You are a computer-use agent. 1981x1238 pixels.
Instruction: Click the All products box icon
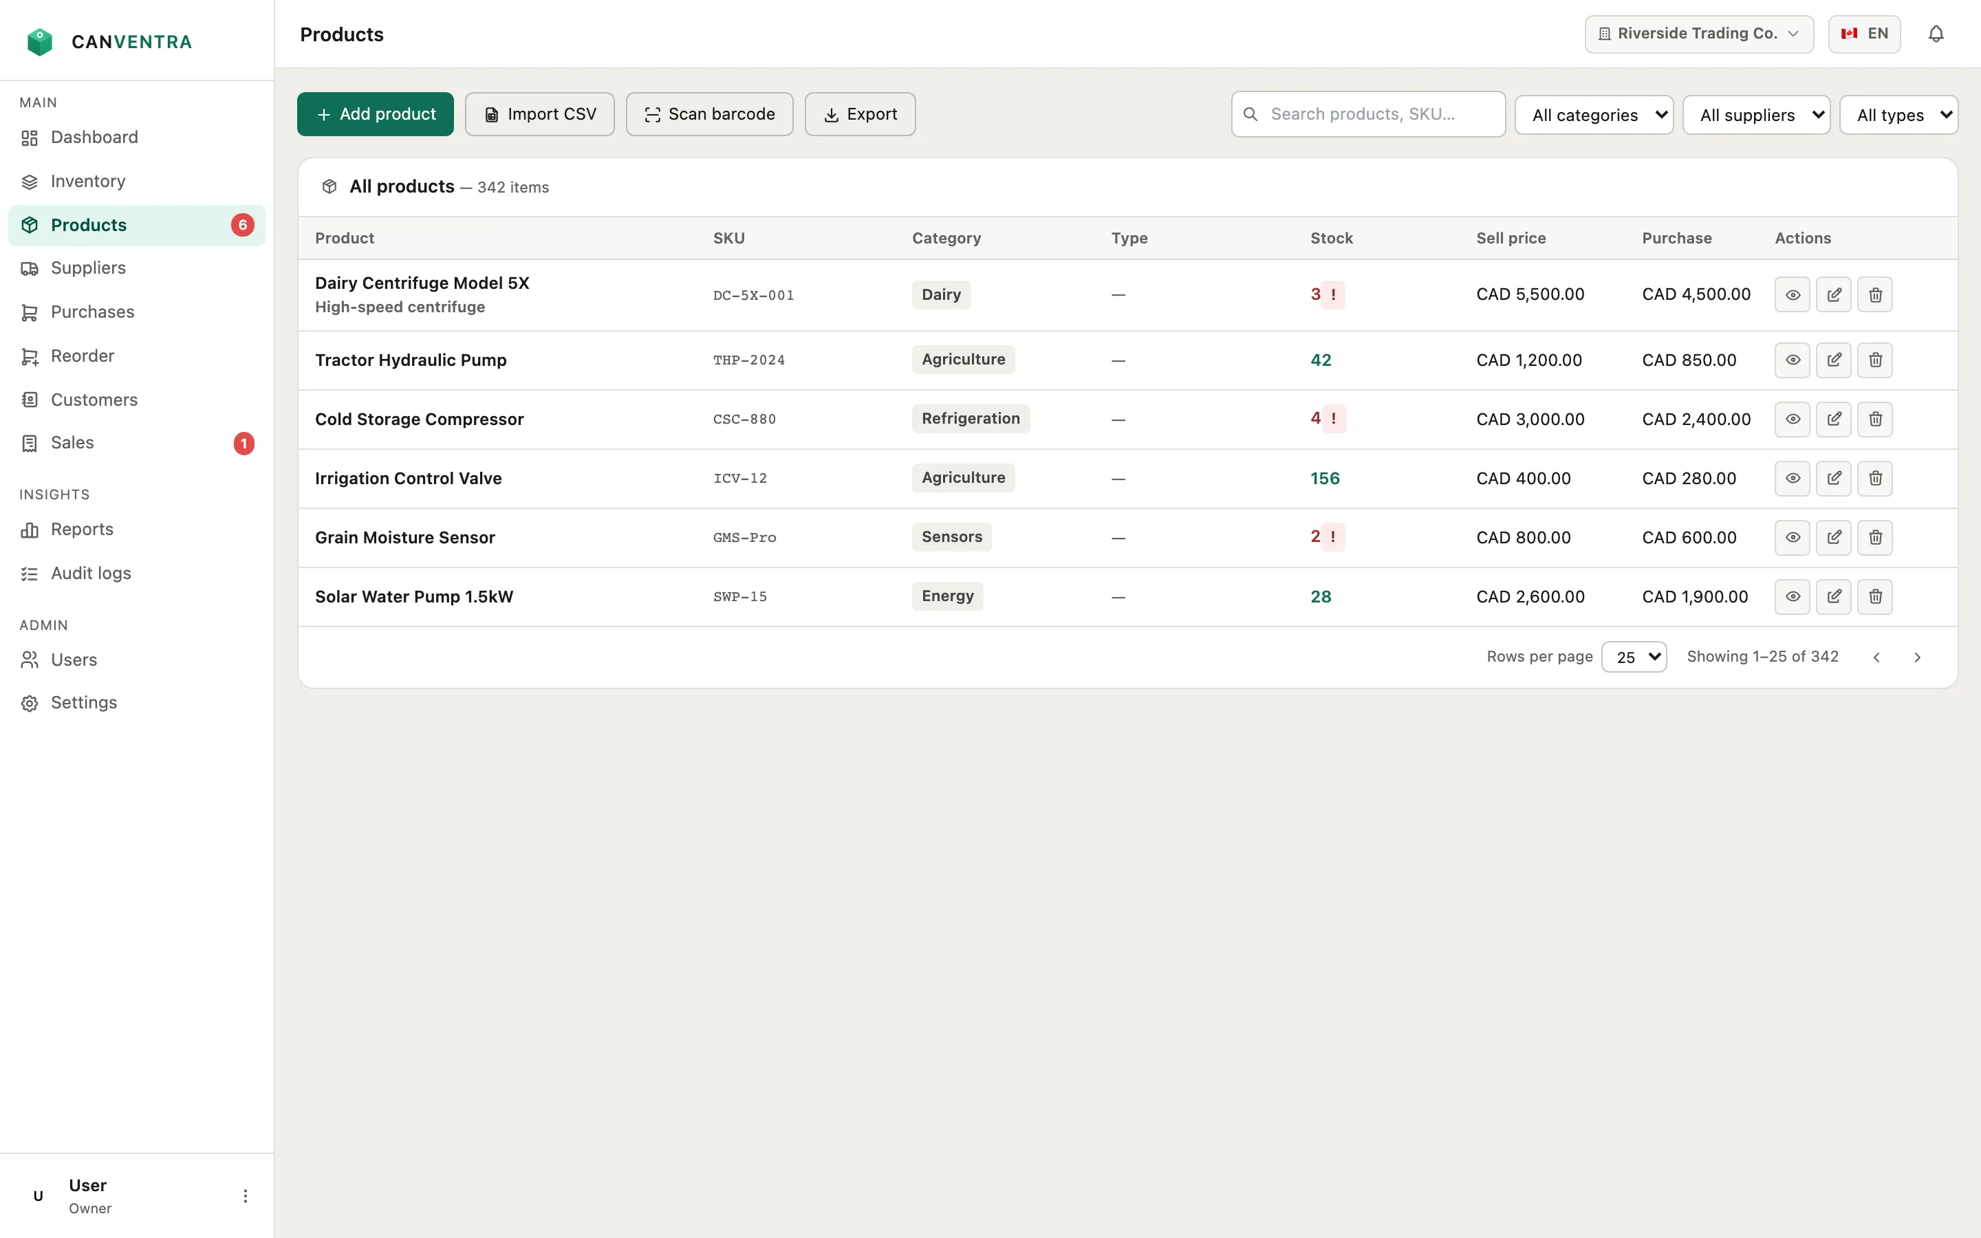coord(329,186)
